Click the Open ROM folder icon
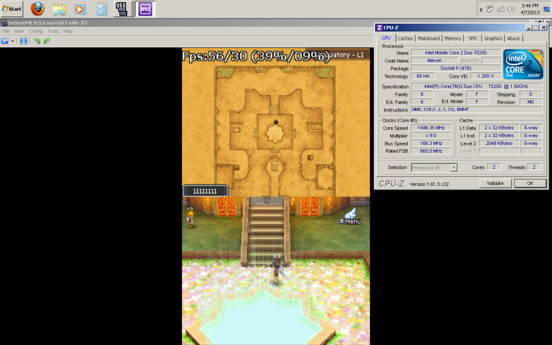The height and width of the screenshot is (345, 552). (x=5, y=41)
